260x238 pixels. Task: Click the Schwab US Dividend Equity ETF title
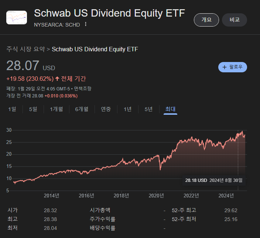coord(109,13)
